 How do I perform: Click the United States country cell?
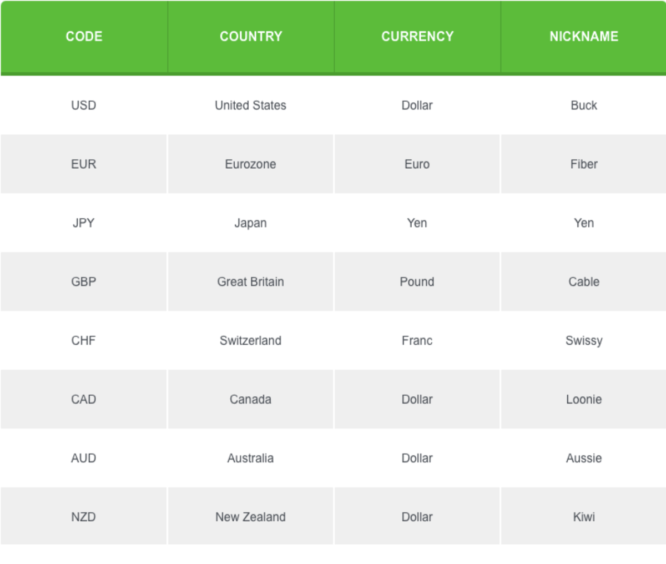click(251, 105)
